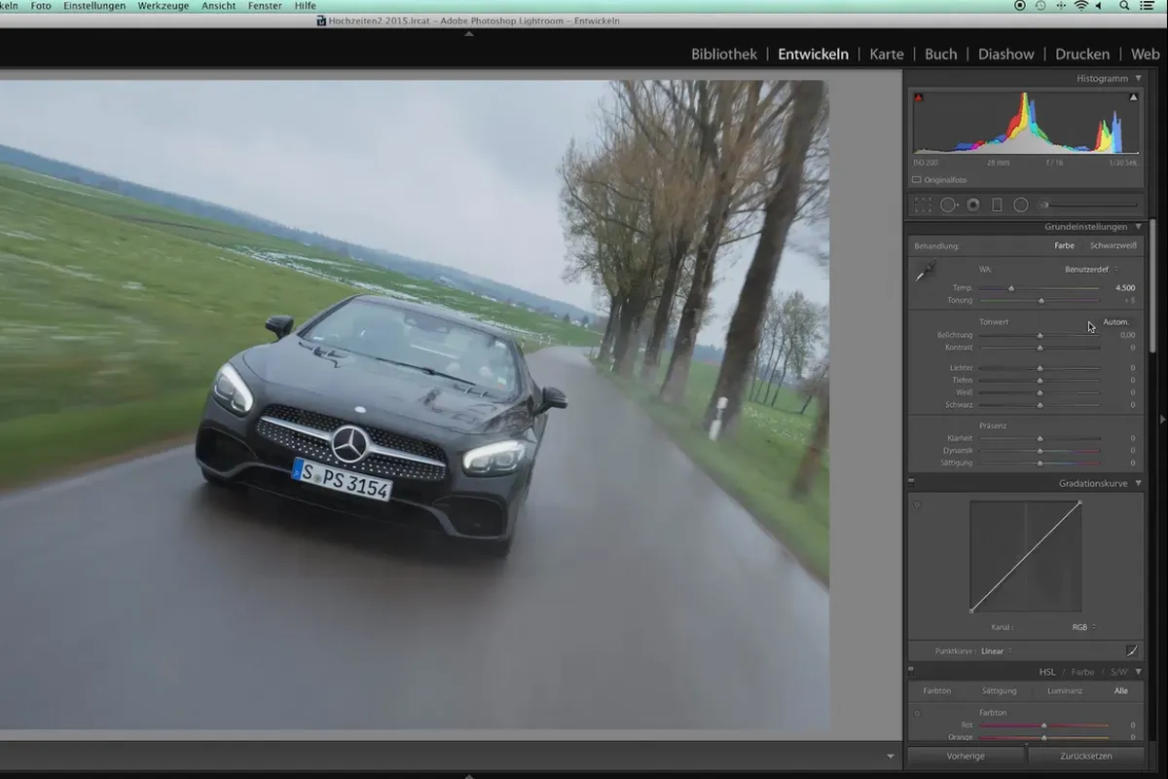
Task: Select Sättigung tab in HSL
Action: coord(999,690)
